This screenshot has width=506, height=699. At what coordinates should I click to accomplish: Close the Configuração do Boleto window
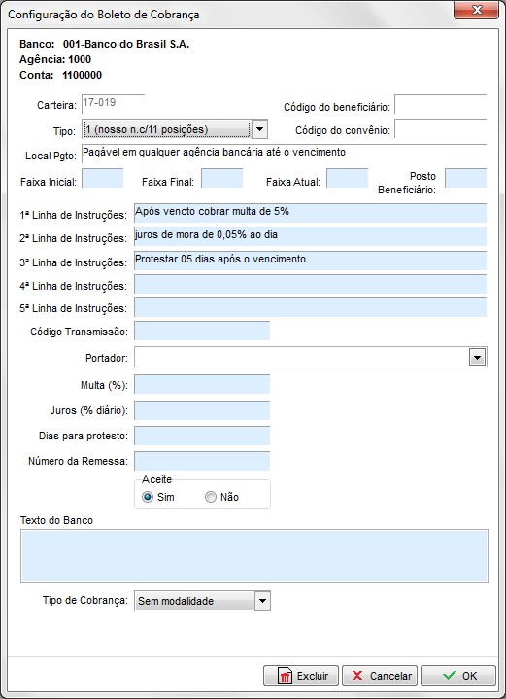tap(477, 10)
